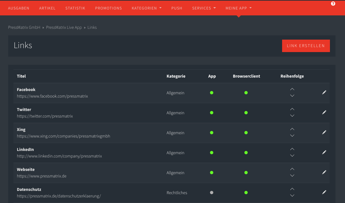
Task: Move the Facebook link up
Action: click(292, 89)
